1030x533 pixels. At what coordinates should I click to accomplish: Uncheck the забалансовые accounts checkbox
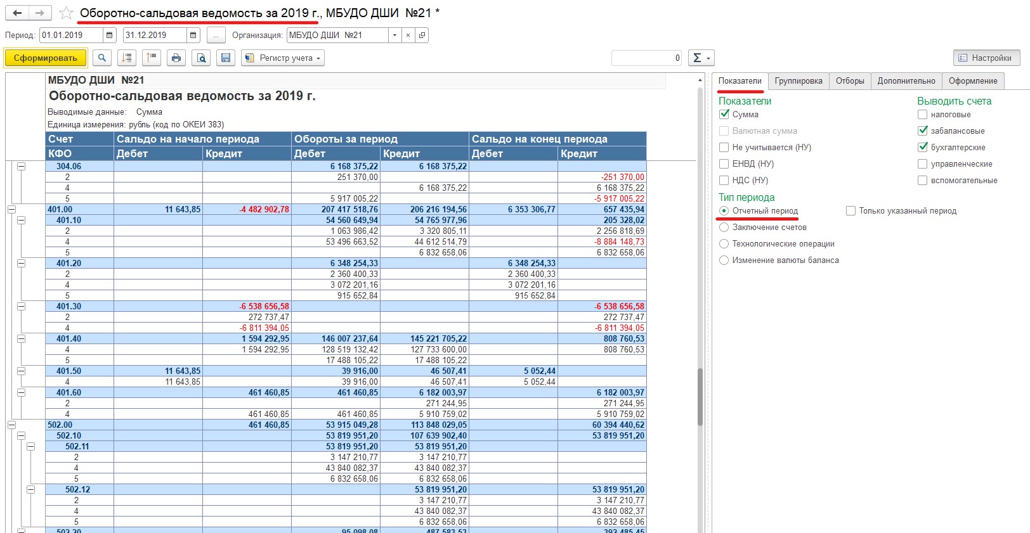click(923, 131)
